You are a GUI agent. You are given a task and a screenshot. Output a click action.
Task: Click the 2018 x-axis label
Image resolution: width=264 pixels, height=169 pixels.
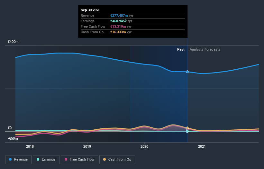(x=30, y=146)
